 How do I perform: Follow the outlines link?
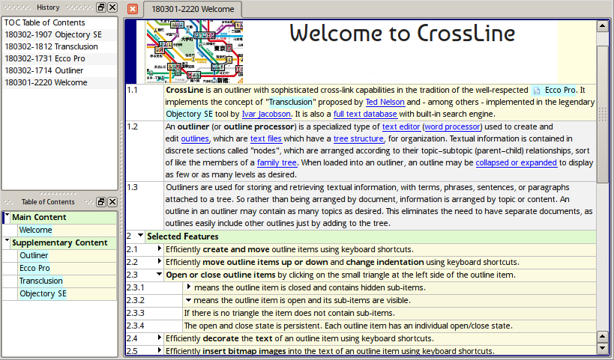[195, 138]
